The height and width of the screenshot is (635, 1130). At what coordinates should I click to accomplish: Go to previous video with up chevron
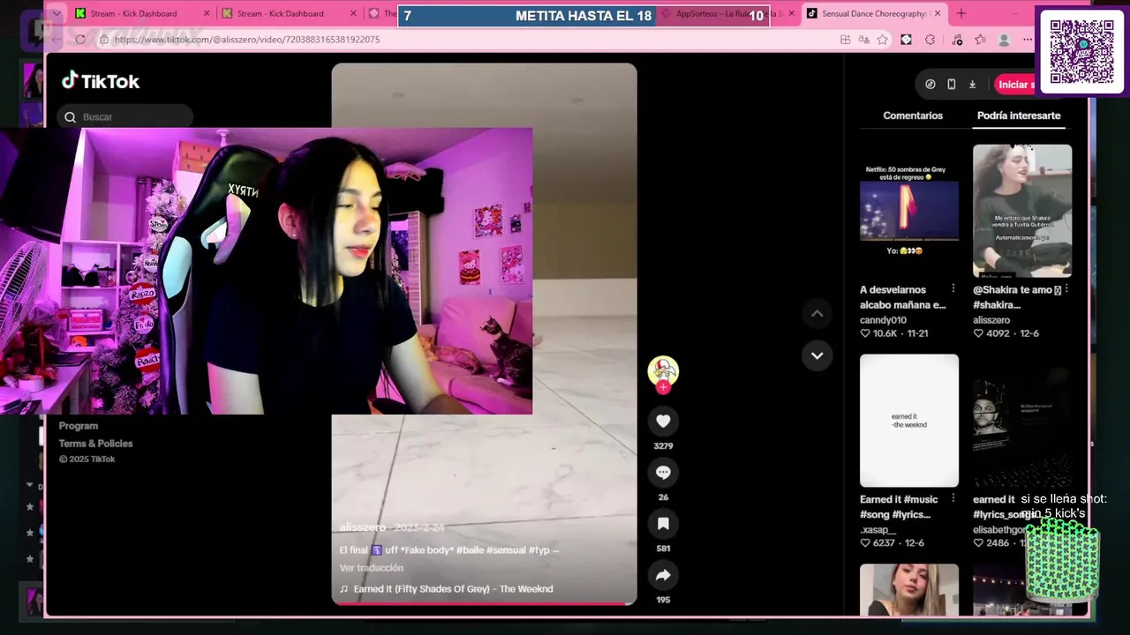817,313
